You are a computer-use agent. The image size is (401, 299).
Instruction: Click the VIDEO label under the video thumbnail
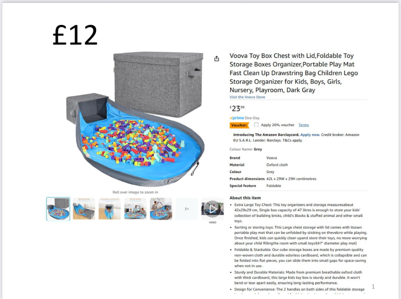click(x=213, y=223)
